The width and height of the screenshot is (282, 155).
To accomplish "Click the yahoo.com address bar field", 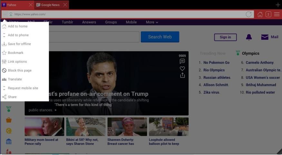I will pos(129,14).
